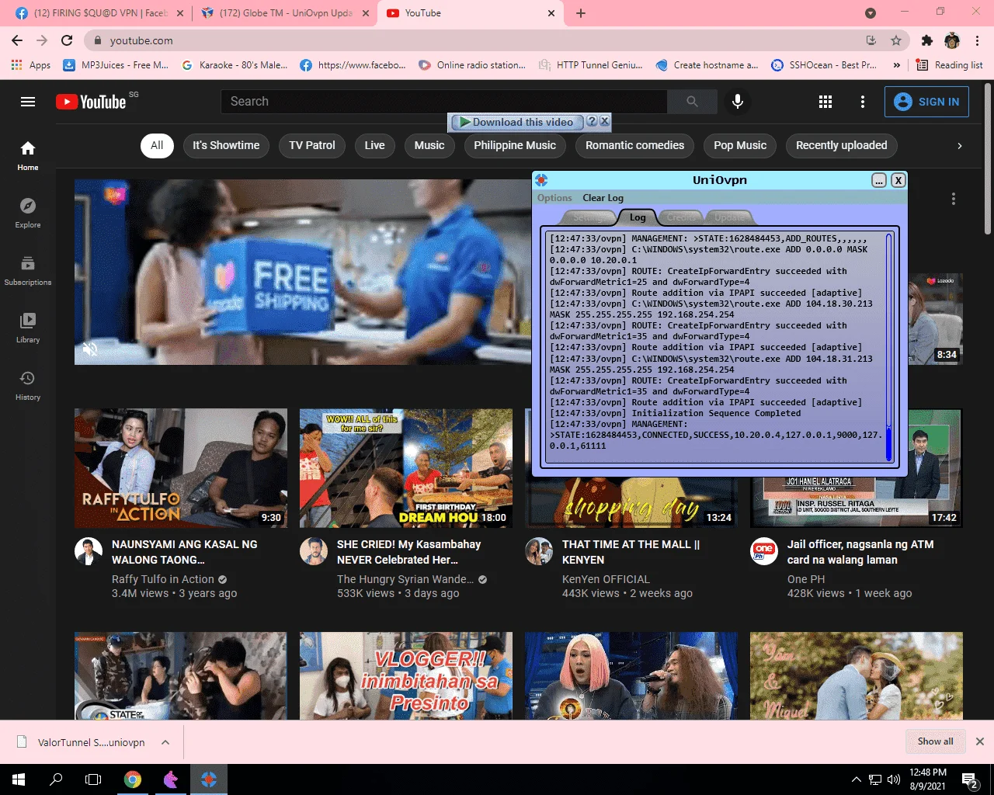
Task: Open the Dream House 18:00 video thumbnail
Action: 406,468
